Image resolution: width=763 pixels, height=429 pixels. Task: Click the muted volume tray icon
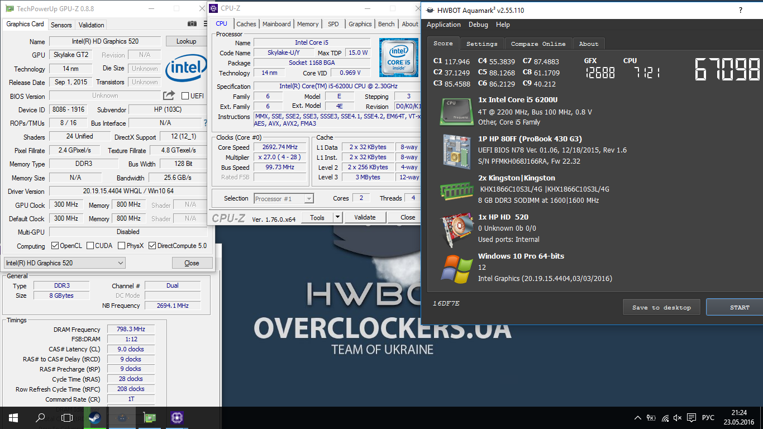(x=678, y=418)
